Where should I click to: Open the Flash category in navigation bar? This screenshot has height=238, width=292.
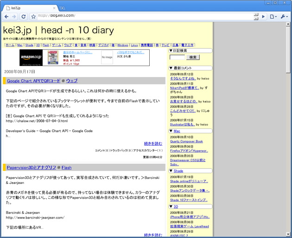click(47, 45)
